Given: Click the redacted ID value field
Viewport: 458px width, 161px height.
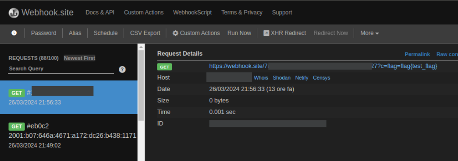Looking at the screenshot, I should 267,123.
